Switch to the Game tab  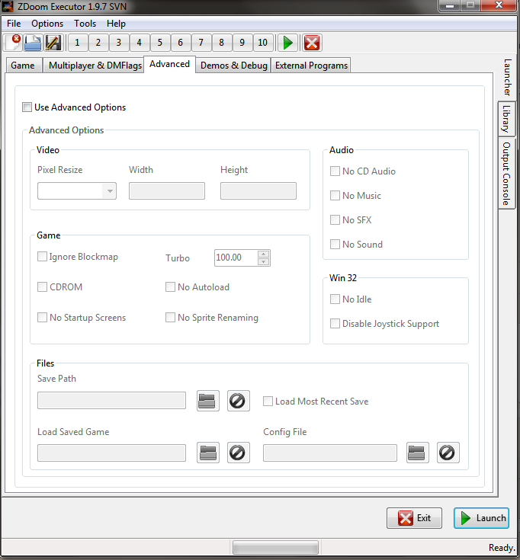click(x=23, y=66)
